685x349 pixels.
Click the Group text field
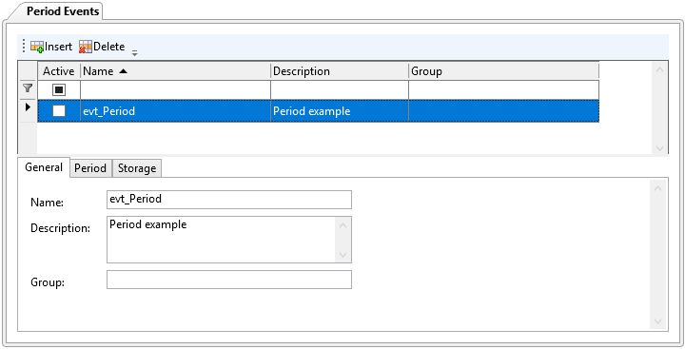pyautogui.click(x=229, y=280)
